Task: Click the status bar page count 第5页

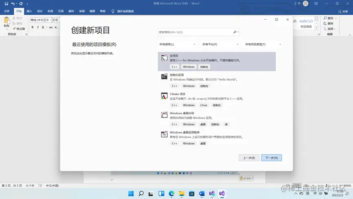Action: pos(12,186)
